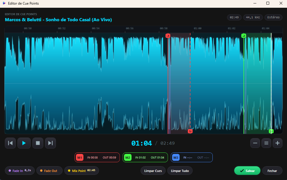Reset waveform zoom using three-lines button

click(x=266, y=143)
